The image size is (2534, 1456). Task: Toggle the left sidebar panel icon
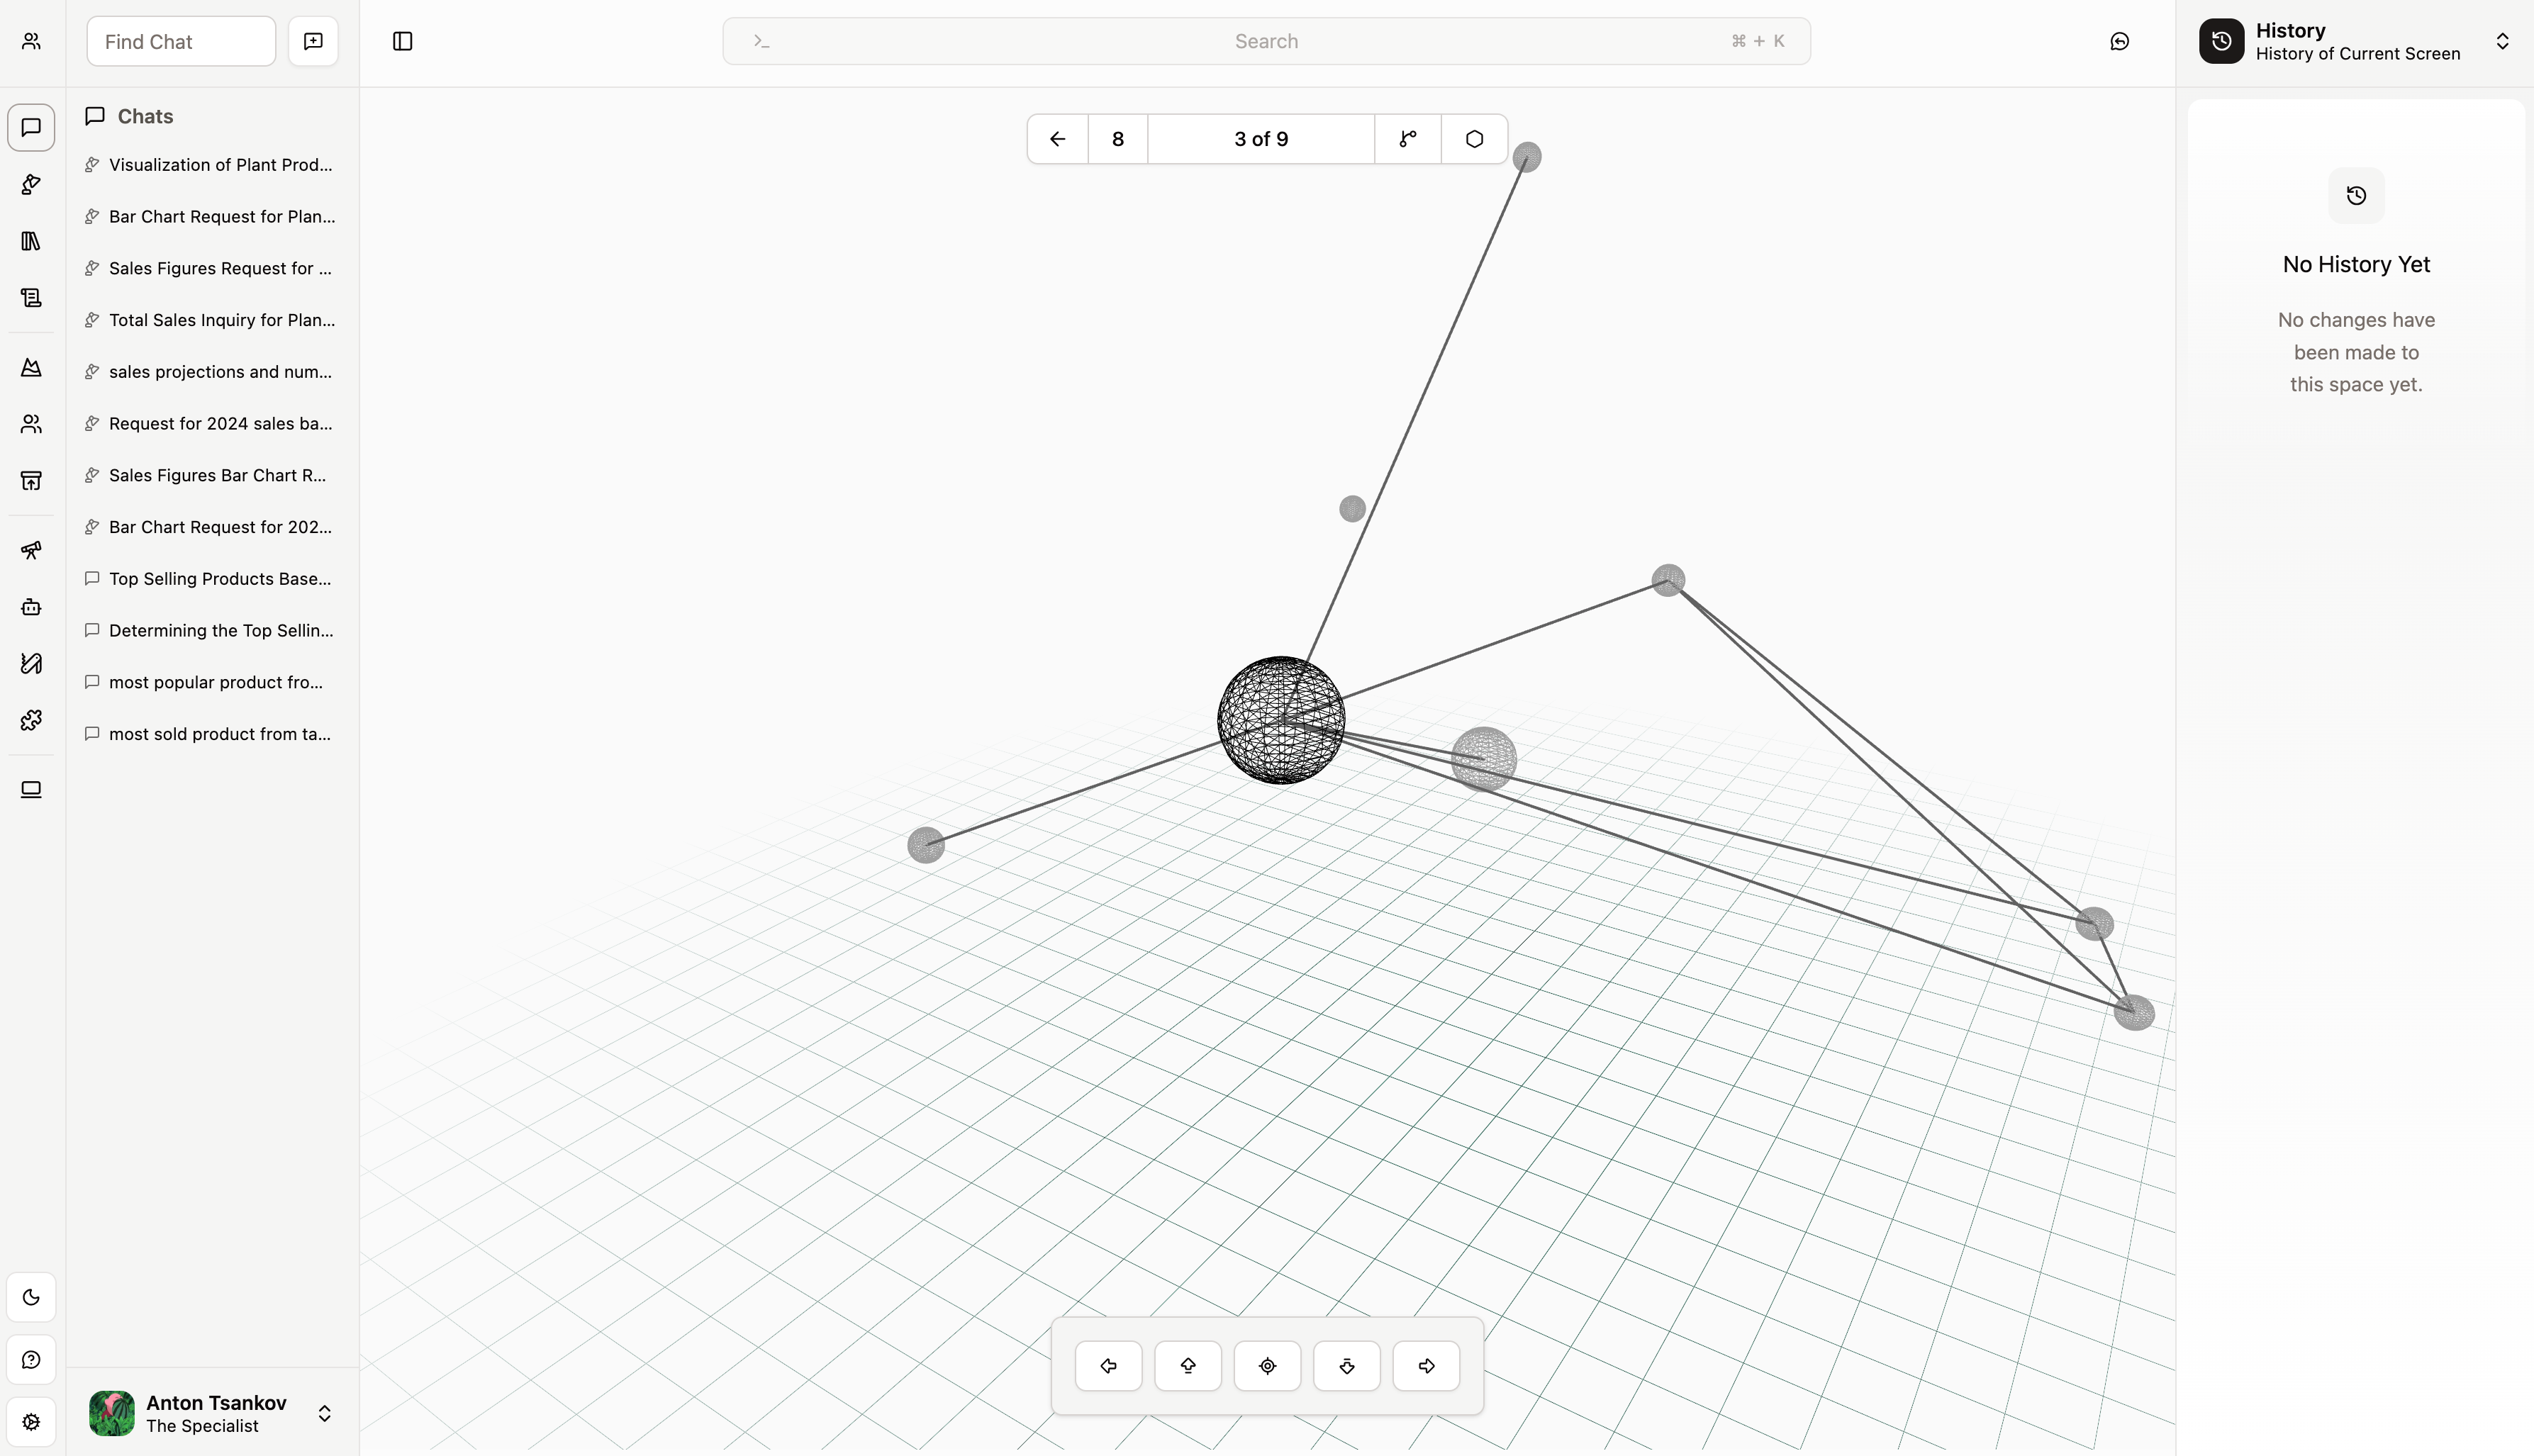click(403, 41)
